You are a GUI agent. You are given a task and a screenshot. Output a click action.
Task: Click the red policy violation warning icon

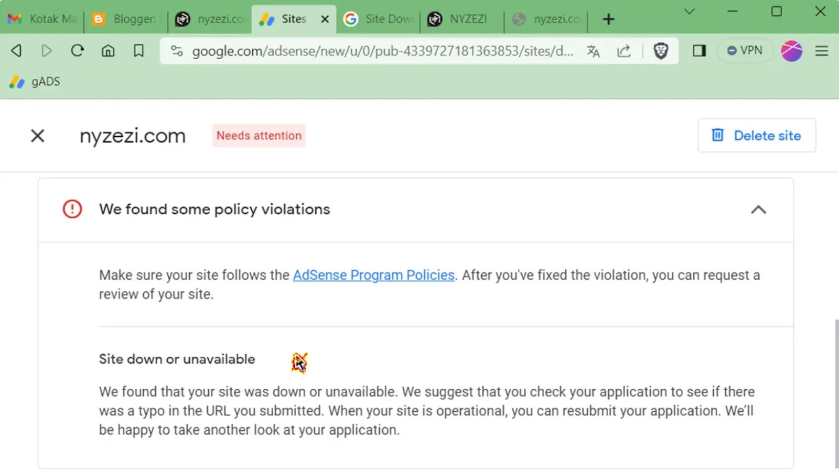coord(72,209)
